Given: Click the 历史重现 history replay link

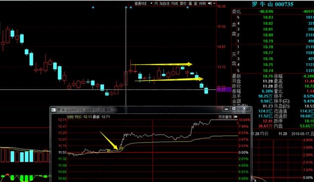Looking at the screenshot, I should tap(225, 116).
